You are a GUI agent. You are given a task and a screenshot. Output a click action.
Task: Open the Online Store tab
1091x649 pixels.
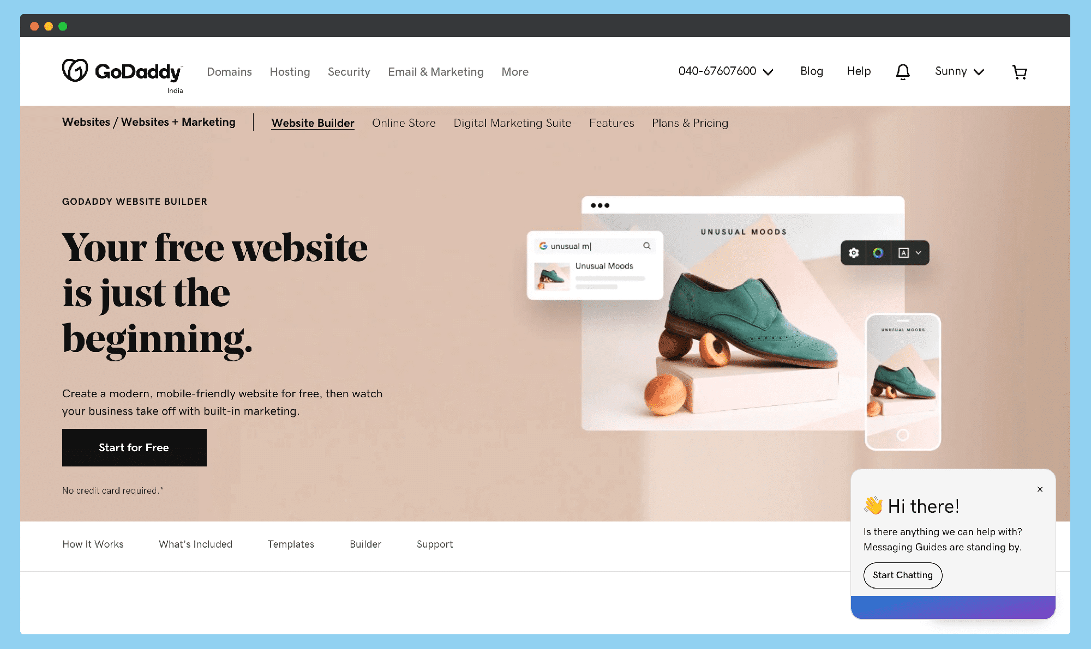(x=404, y=123)
